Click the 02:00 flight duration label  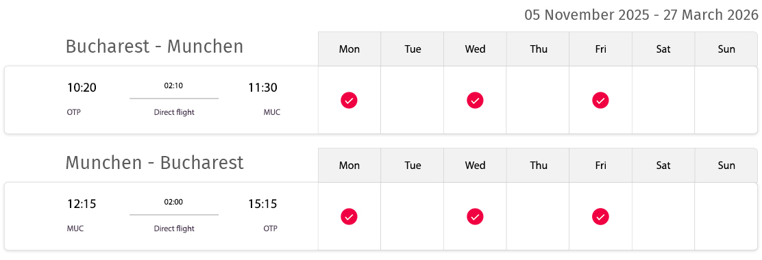click(173, 202)
